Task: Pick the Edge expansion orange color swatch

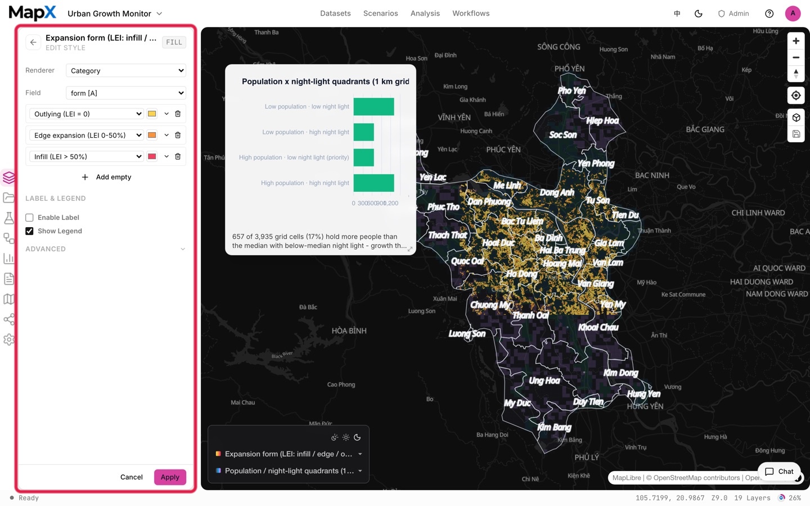Action: [152, 135]
